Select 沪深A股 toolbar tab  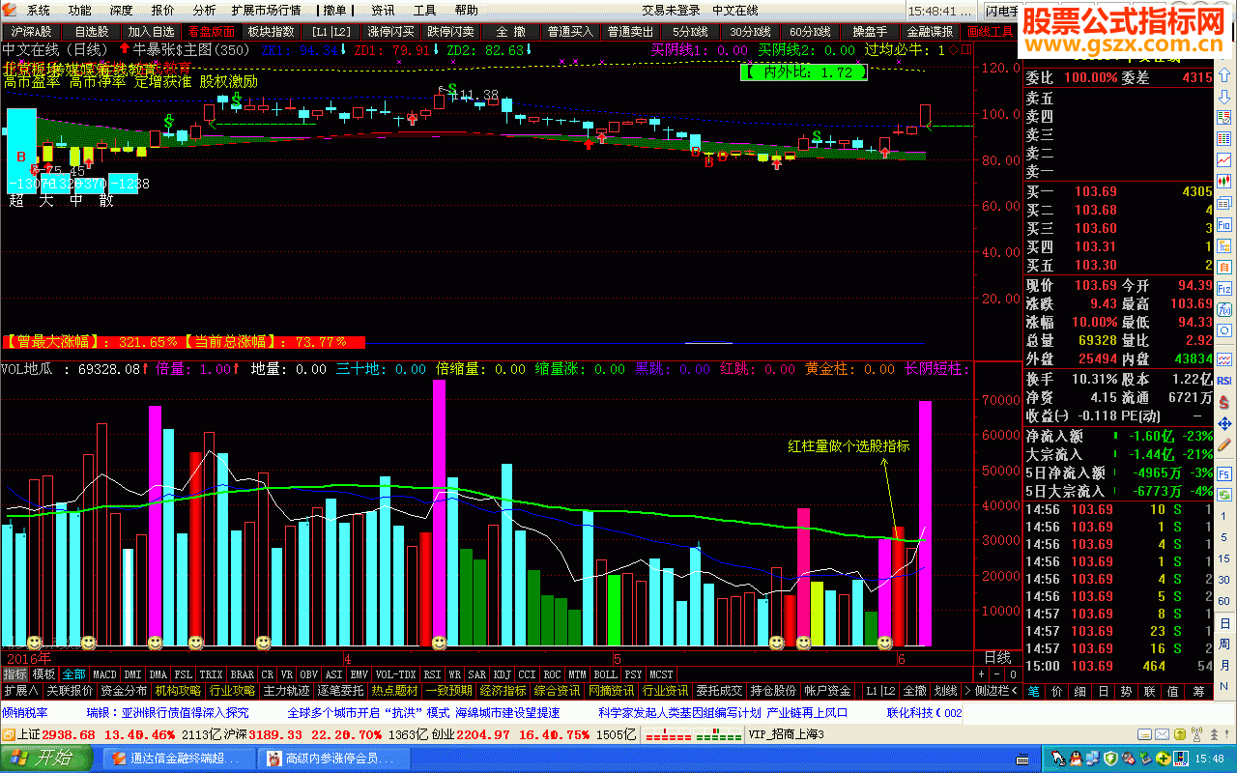[x=31, y=31]
